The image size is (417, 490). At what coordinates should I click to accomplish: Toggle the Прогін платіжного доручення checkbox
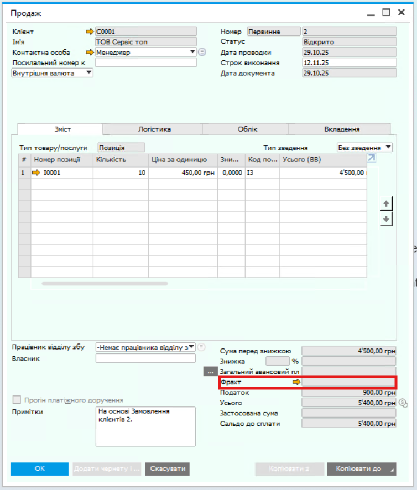coord(16,400)
